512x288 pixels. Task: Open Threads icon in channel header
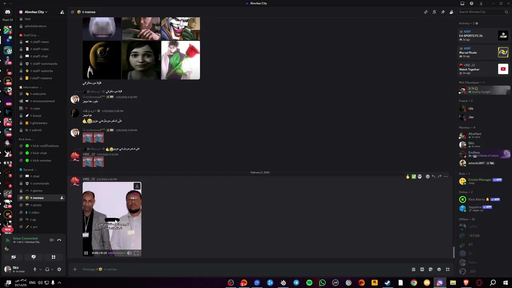tap(426, 12)
